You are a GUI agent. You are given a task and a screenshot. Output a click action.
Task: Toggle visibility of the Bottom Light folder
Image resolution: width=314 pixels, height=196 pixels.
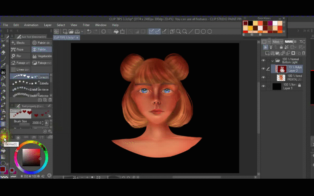pos(263,61)
